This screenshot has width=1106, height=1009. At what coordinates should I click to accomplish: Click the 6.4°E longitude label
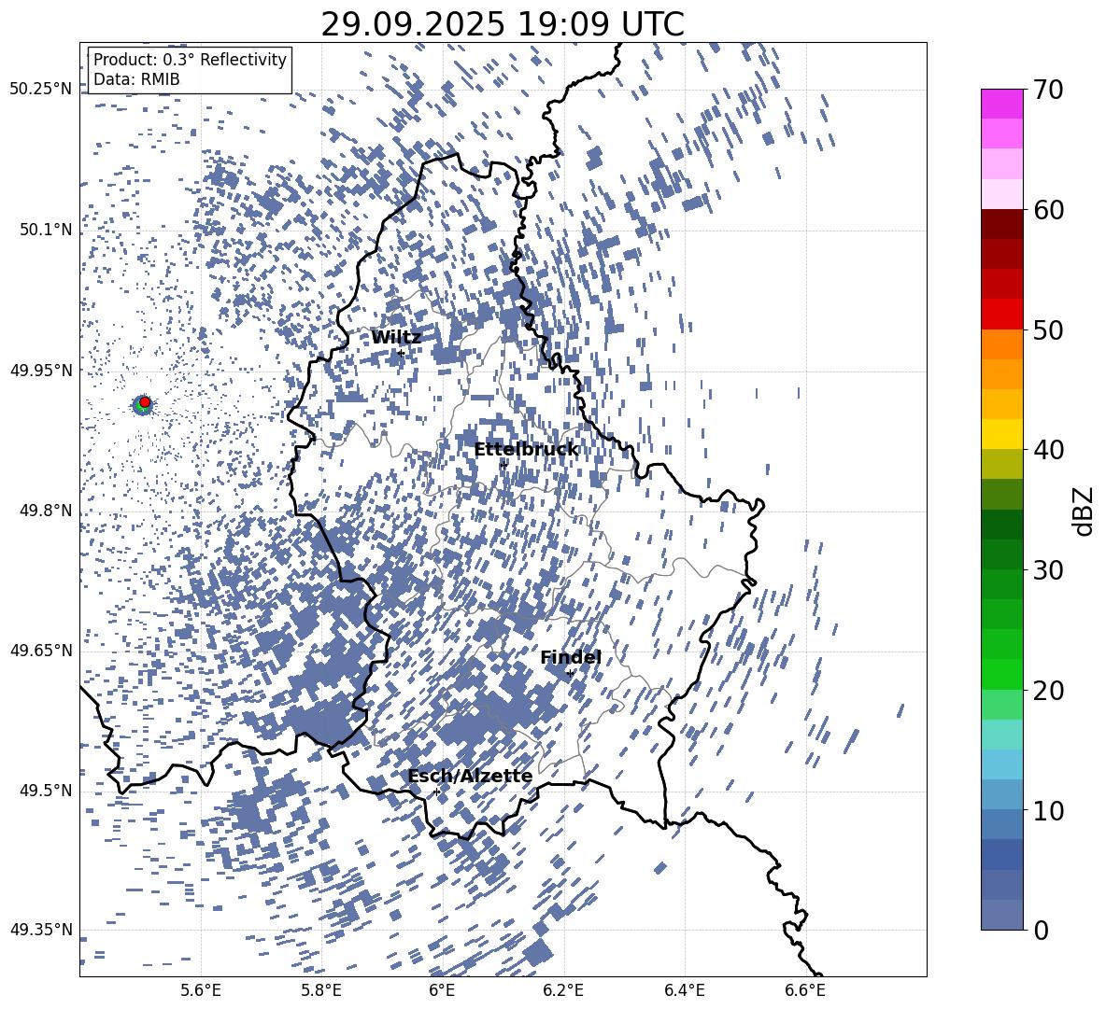tap(684, 990)
